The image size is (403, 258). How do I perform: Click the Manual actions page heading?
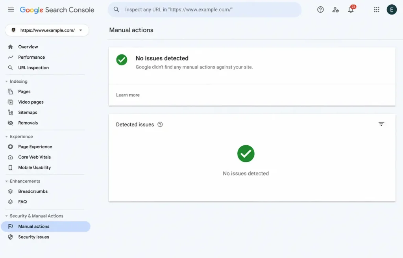pyautogui.click(x=131, y=30)
